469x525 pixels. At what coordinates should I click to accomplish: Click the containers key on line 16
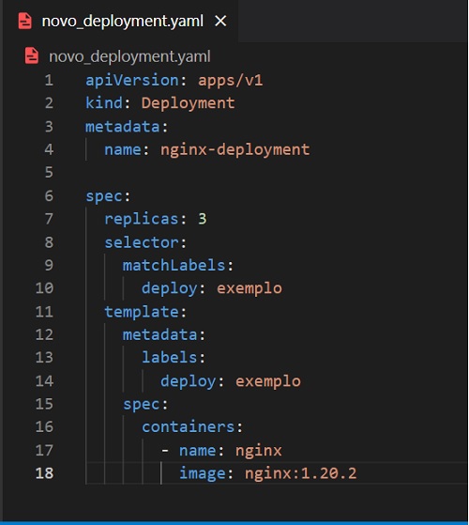[188, 427]
